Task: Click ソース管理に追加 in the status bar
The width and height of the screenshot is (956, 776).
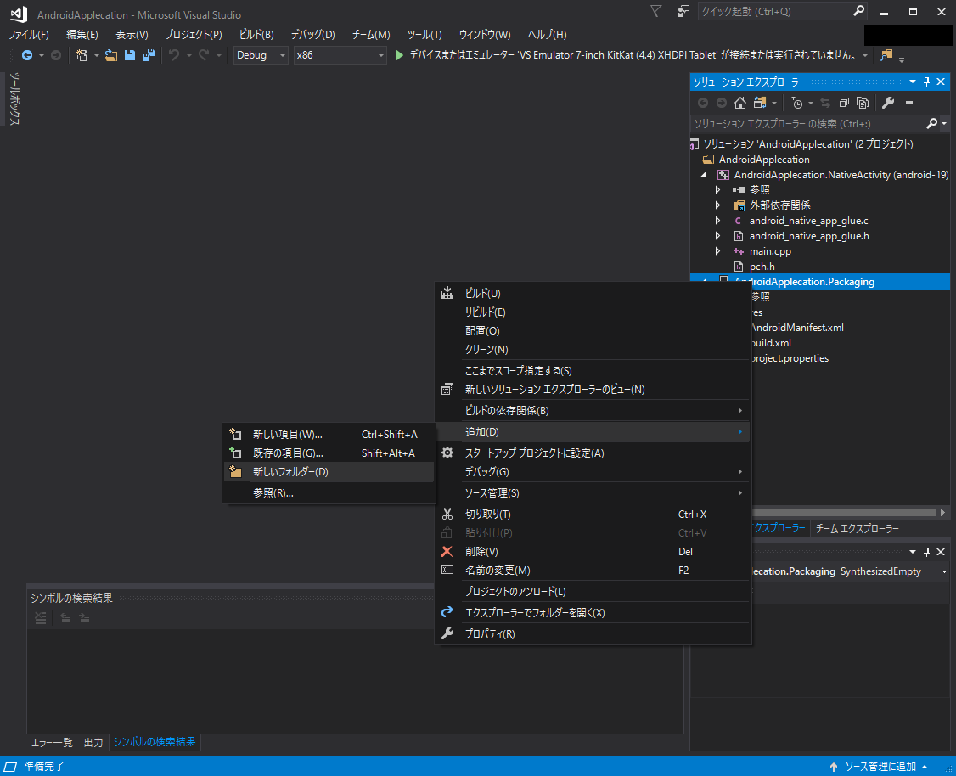Action: 880,767
